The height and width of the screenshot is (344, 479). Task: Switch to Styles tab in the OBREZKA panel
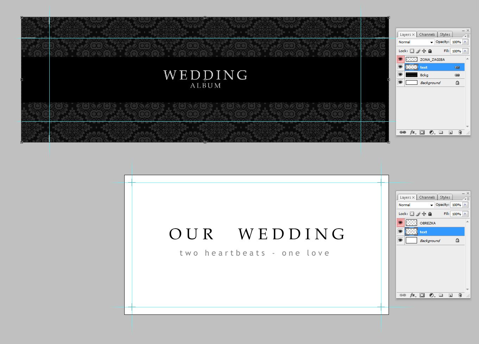pyautogui.click(x=445, y=197)
